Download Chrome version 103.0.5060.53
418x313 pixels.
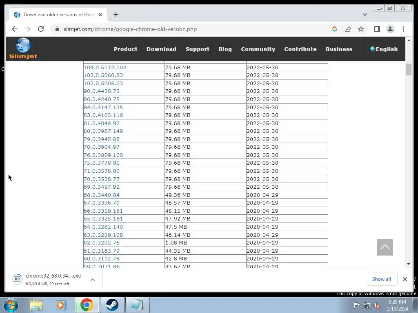pyautogui.click(x=103, y=75)
